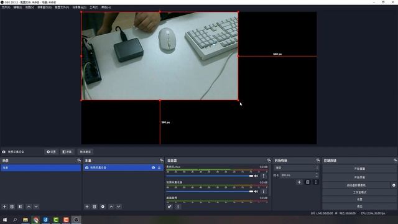This screenshot has width=398, height=224.
Task: Pop out the Audio Mixer dock
Action: (269, 161)
